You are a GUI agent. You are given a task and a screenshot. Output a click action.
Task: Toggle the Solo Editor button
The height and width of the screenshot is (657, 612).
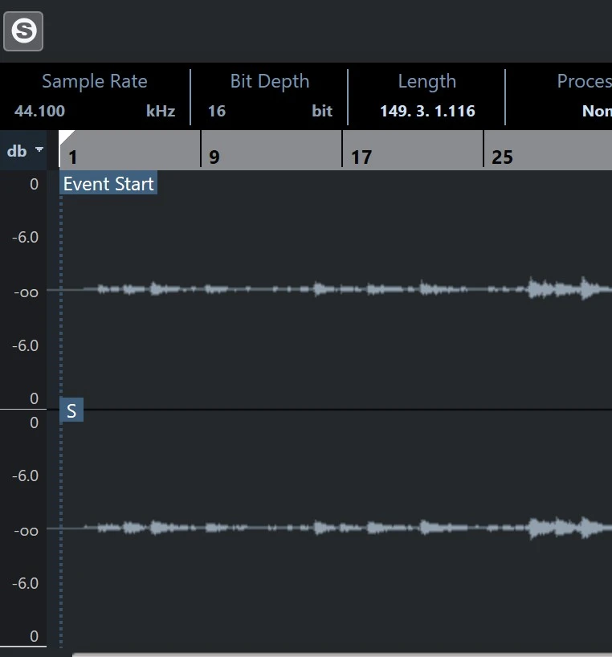click(x=23, y=31)
